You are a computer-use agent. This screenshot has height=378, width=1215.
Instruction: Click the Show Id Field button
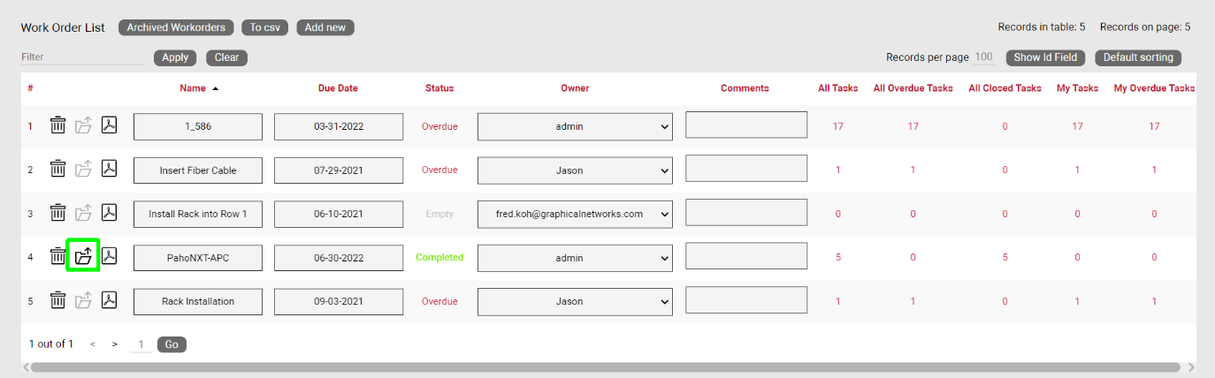[1044, 57]
